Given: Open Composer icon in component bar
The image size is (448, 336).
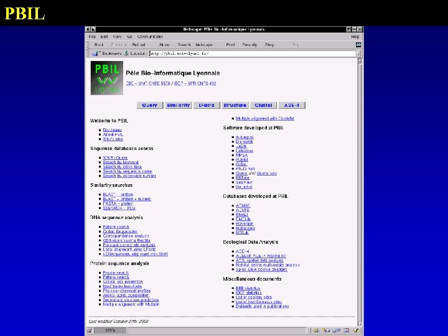Looking at the screenshot, I should [356, 330].
